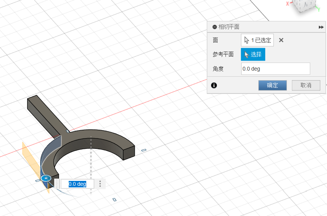Viewport: 327px width, 216px height.
Task: Click the 角度 input field in dialog
Action: 275,69
